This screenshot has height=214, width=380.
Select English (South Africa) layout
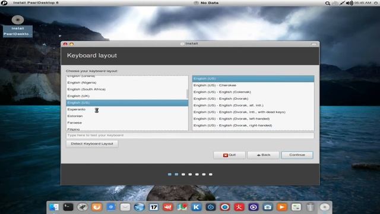pyautogui.click(x=127, y=89)
